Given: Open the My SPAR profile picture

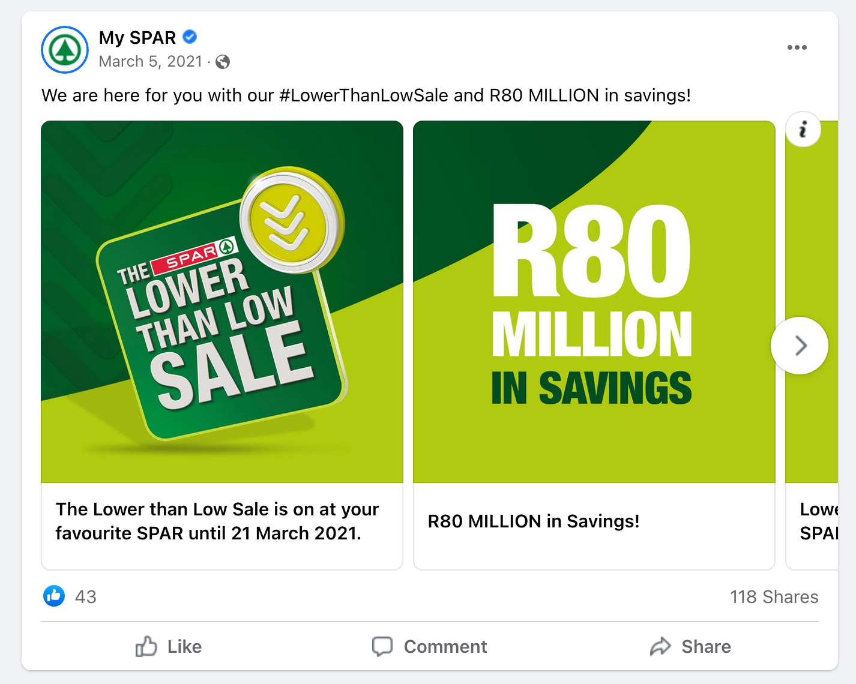Looking at the screenshot, I should [65, 50].
